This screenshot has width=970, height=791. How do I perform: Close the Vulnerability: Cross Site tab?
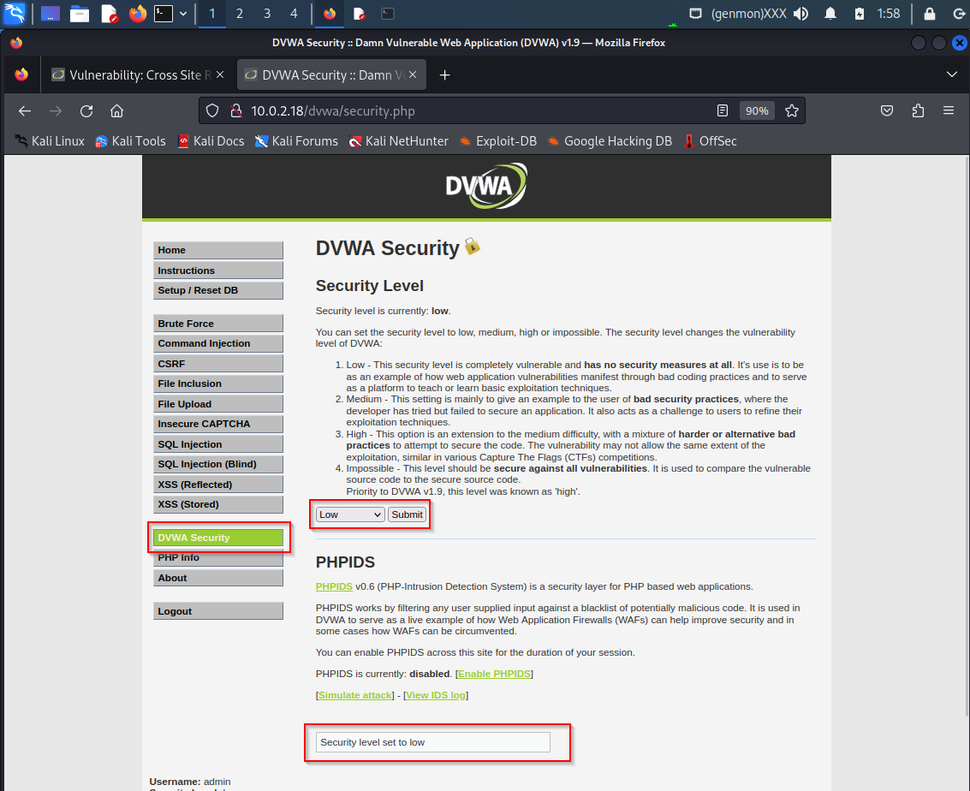tap(220, 74)
